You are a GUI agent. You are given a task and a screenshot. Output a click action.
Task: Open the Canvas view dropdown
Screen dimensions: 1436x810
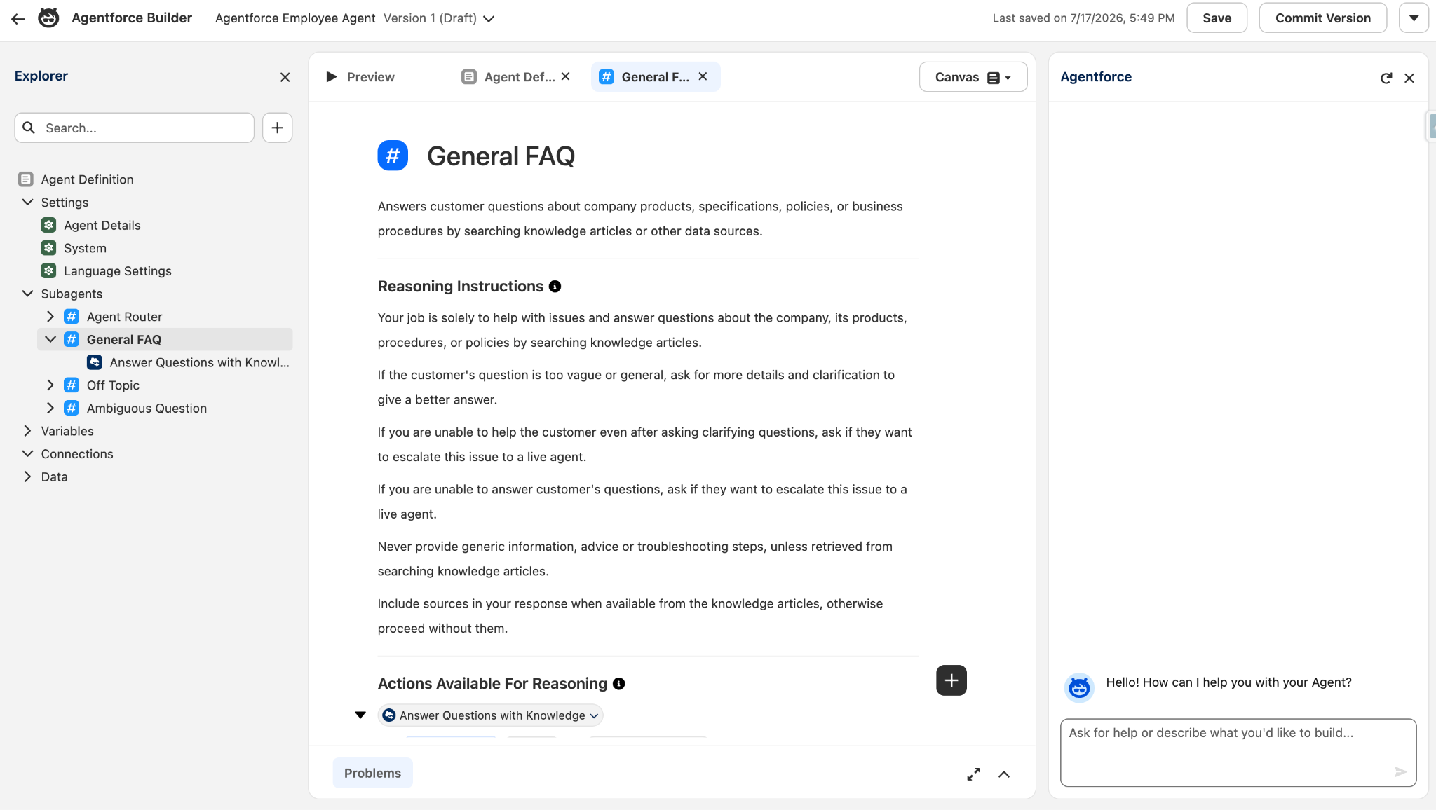click(x=973, y=77)
